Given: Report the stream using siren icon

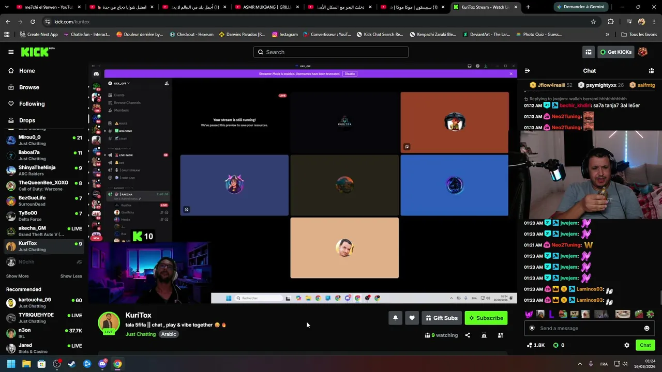Looking at the screenshot, I should (484, 335).
